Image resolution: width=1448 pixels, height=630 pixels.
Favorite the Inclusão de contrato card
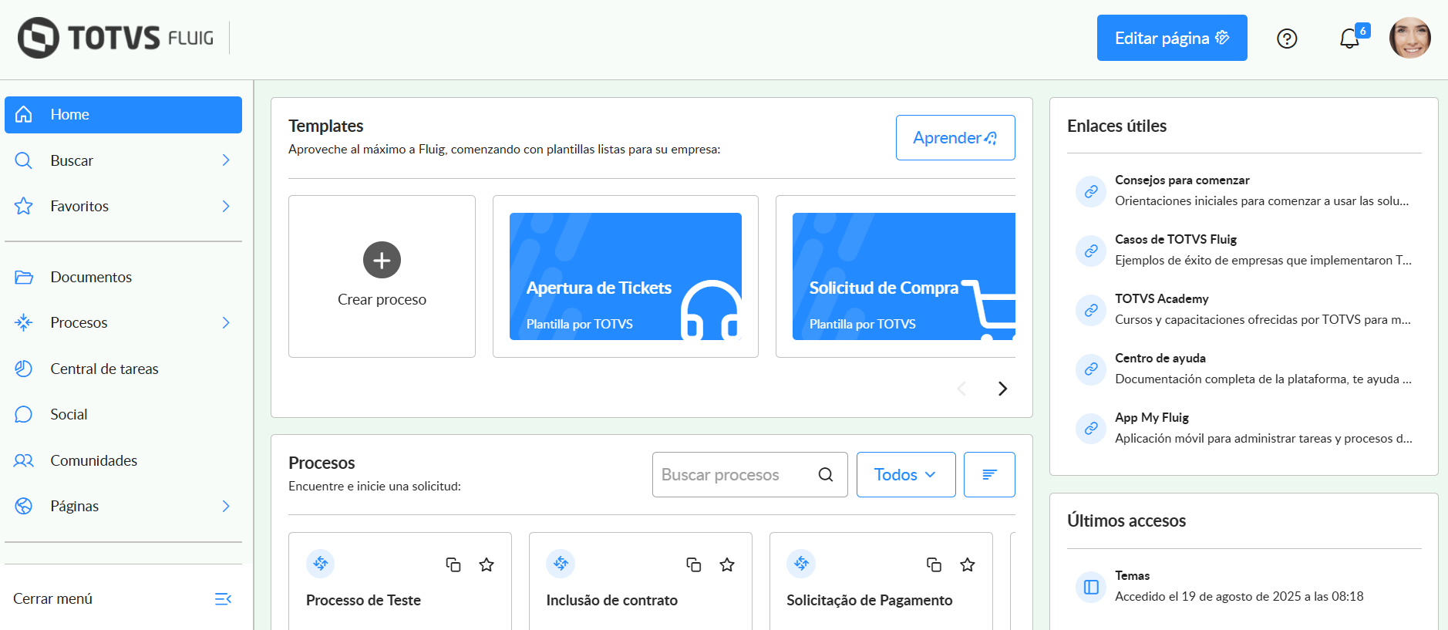tap(727, 564)
